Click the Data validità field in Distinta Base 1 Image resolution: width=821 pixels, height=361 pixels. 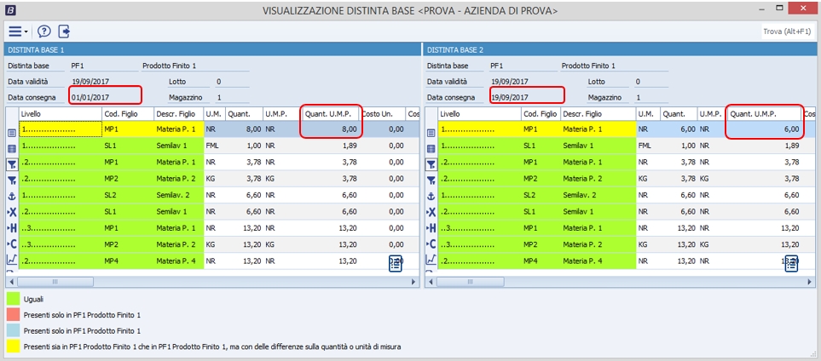(x=102, y=82)
